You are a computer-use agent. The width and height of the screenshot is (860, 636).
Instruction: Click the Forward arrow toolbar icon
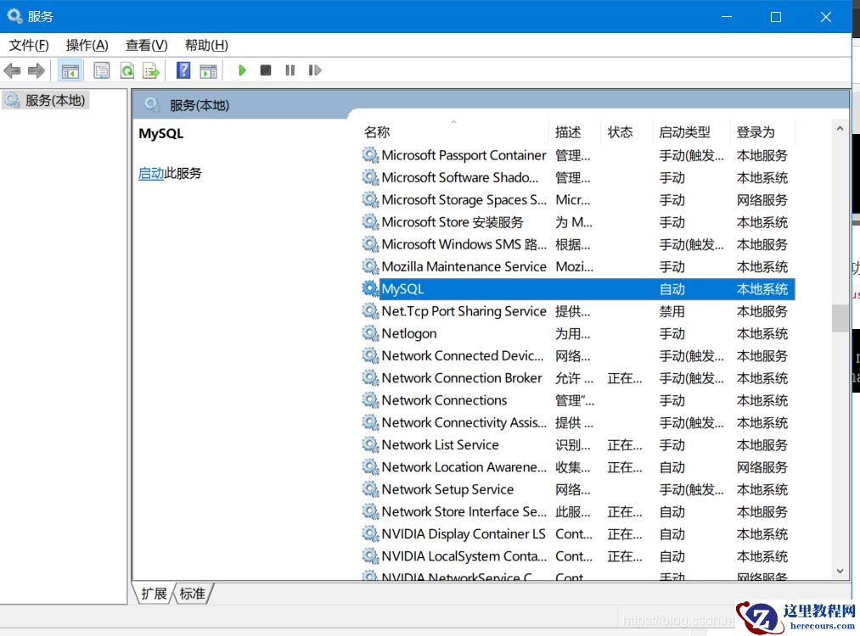coord(37,70)
